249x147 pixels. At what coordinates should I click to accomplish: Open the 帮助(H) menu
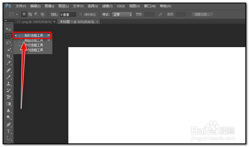[x=165, y=6]
